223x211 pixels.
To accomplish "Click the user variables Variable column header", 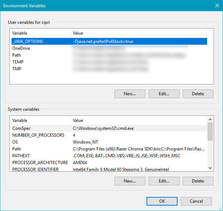I will (x=41, y=33).
